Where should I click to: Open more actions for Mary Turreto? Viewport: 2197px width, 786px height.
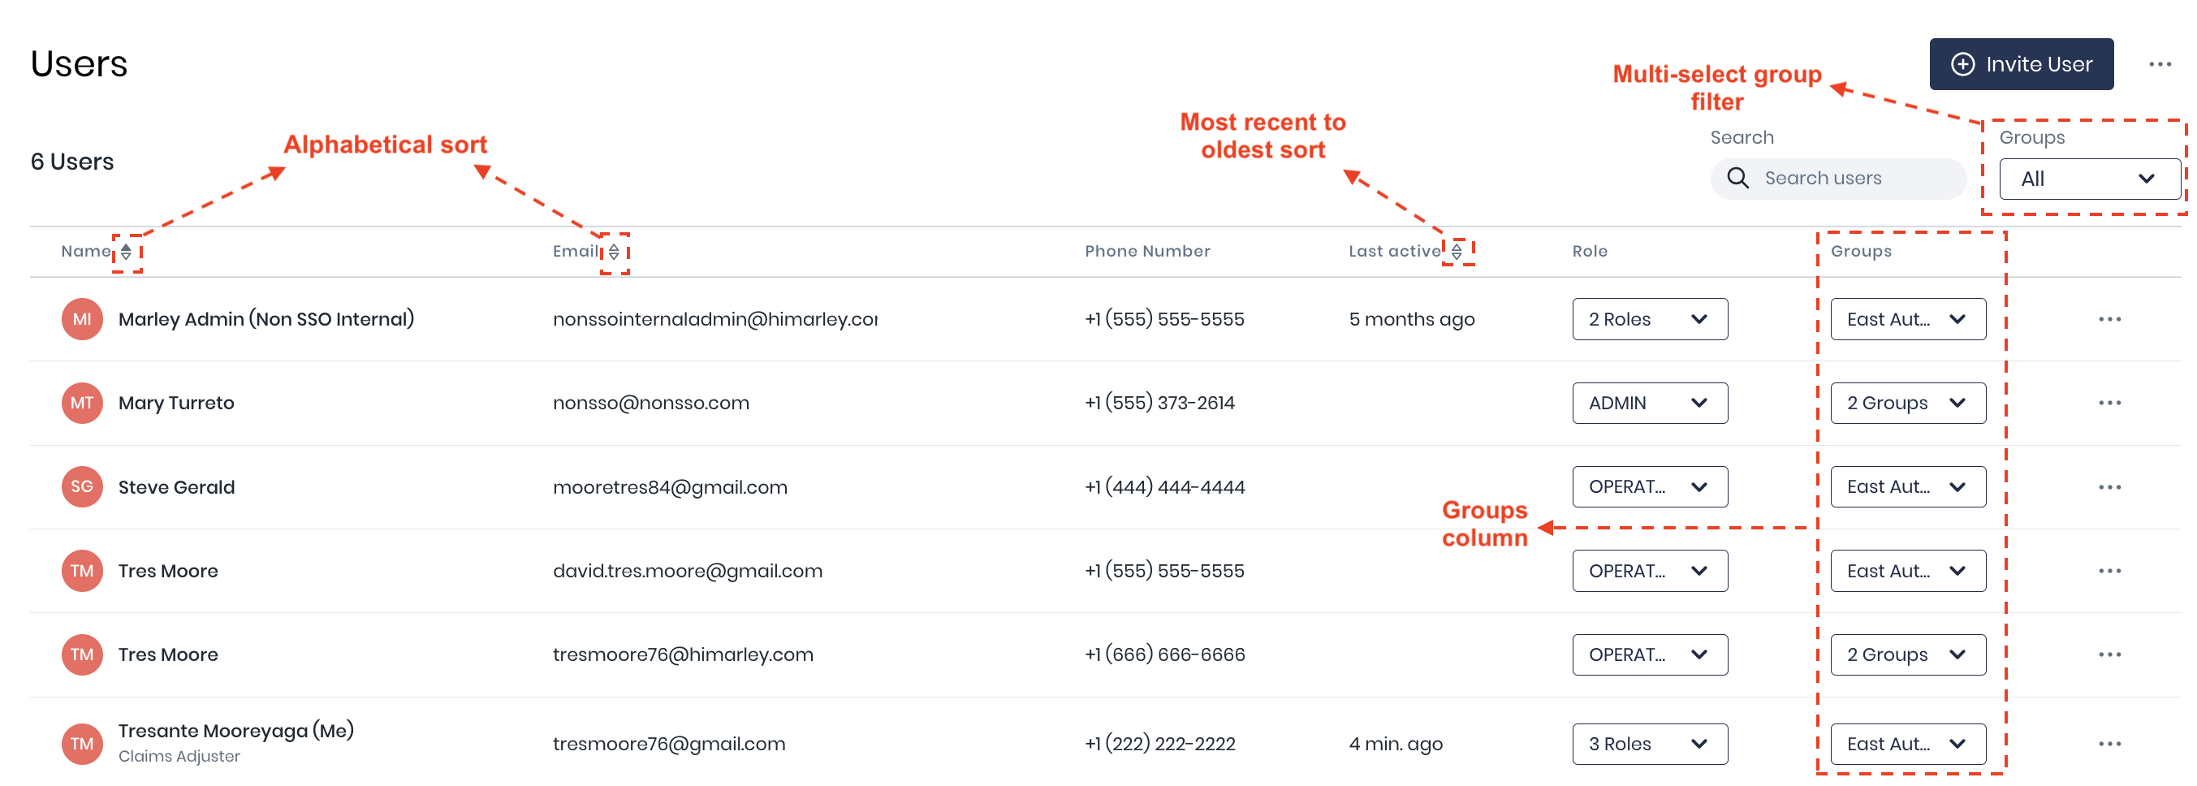[x=2109, y=403]
